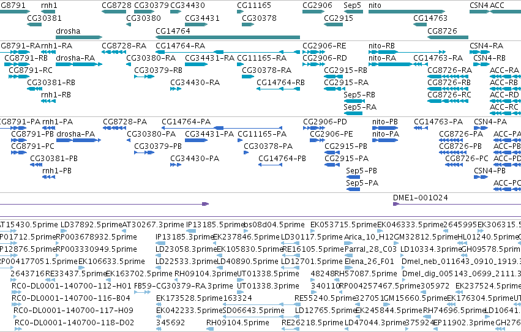The height and width of the screenshot is (332, 521).
Task: Open the "CG11165" gene label
Action: click(x=254, y=6)
